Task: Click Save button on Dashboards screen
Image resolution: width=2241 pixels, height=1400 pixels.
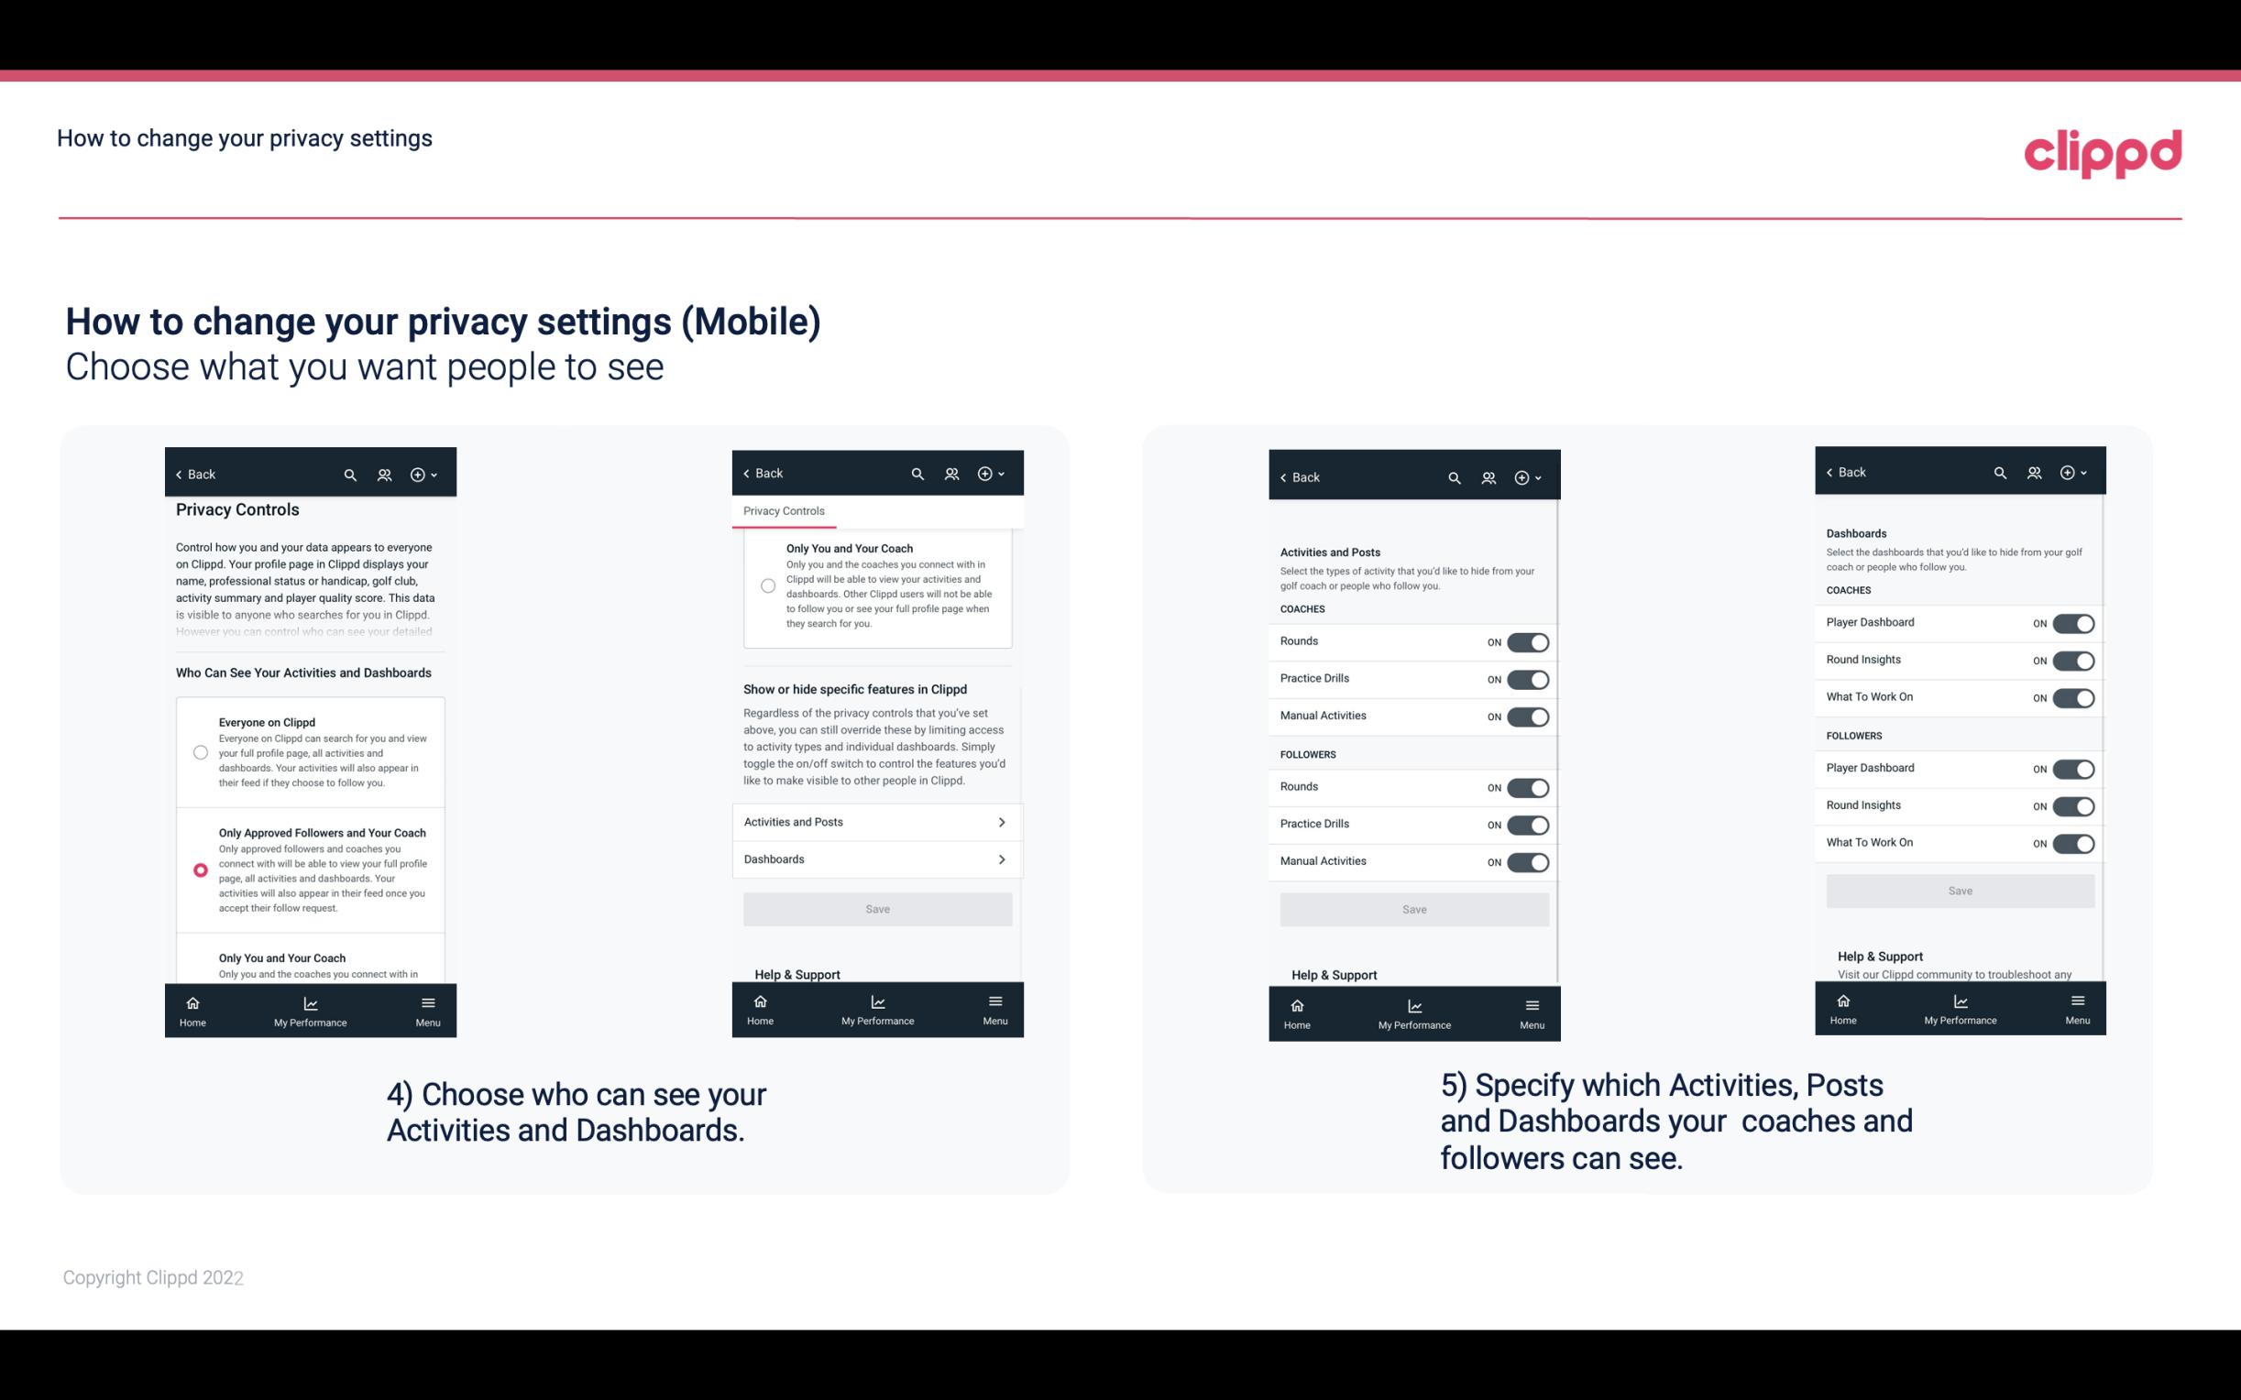Action: click(1961, 891)
